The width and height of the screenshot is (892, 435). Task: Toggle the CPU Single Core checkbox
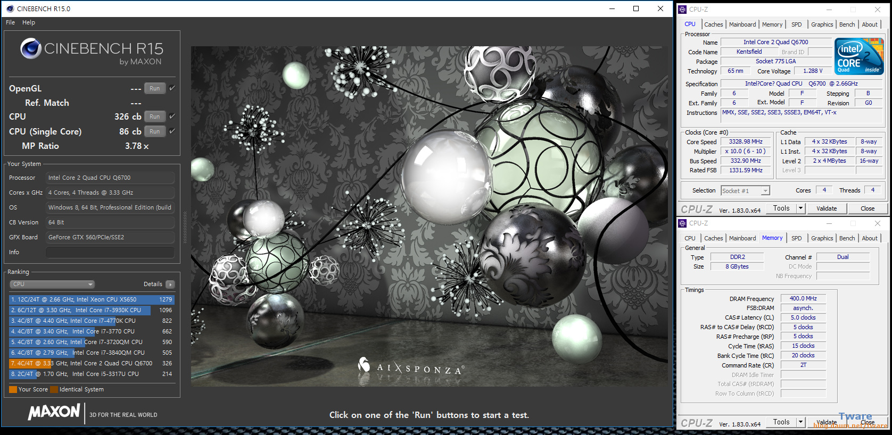(172, 131)
